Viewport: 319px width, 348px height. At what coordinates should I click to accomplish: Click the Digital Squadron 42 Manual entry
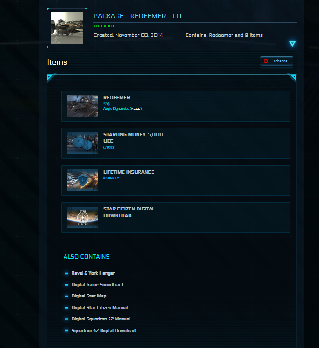pos(101,319)
